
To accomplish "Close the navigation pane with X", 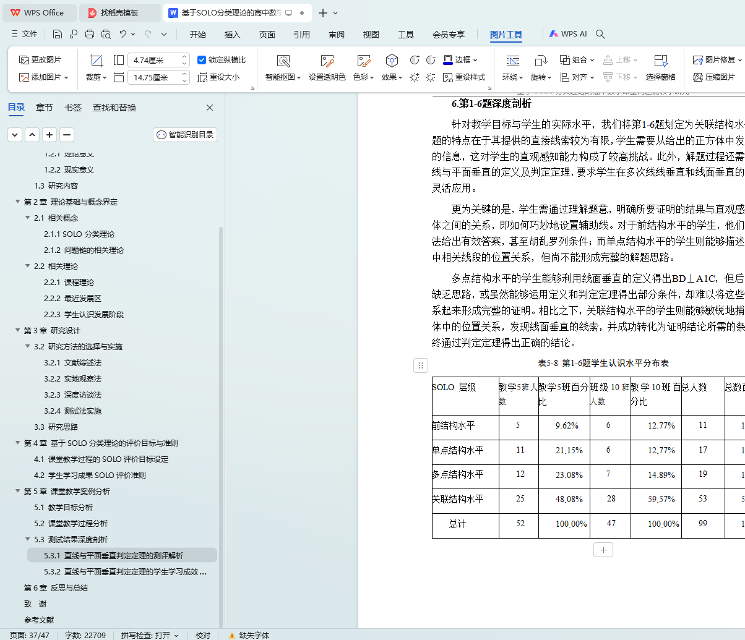I will point(210,108).
